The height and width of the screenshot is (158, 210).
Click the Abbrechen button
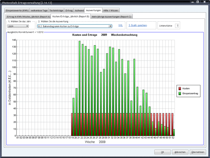[180, 152]
